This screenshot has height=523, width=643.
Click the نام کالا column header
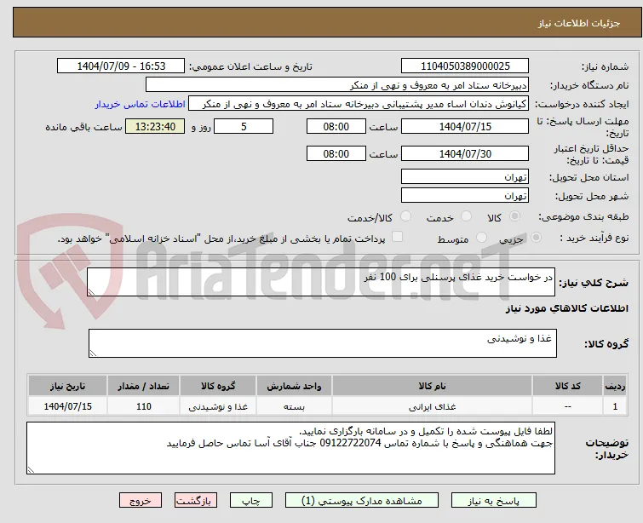coord(433,386)
